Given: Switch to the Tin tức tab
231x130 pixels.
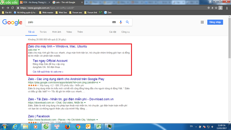Looking at the screenshot, I should click(x=43, y=32).
